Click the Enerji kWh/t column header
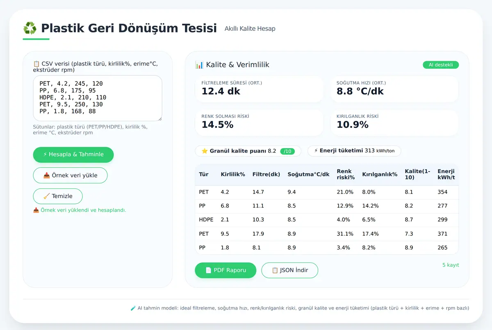 (x=446, y=174)
